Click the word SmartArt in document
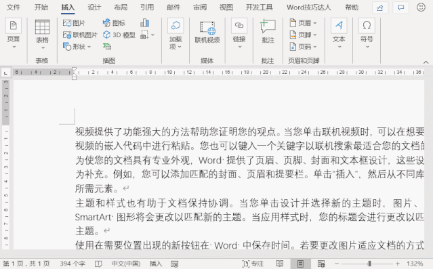The image size is (433, 269). coord(93,217)
